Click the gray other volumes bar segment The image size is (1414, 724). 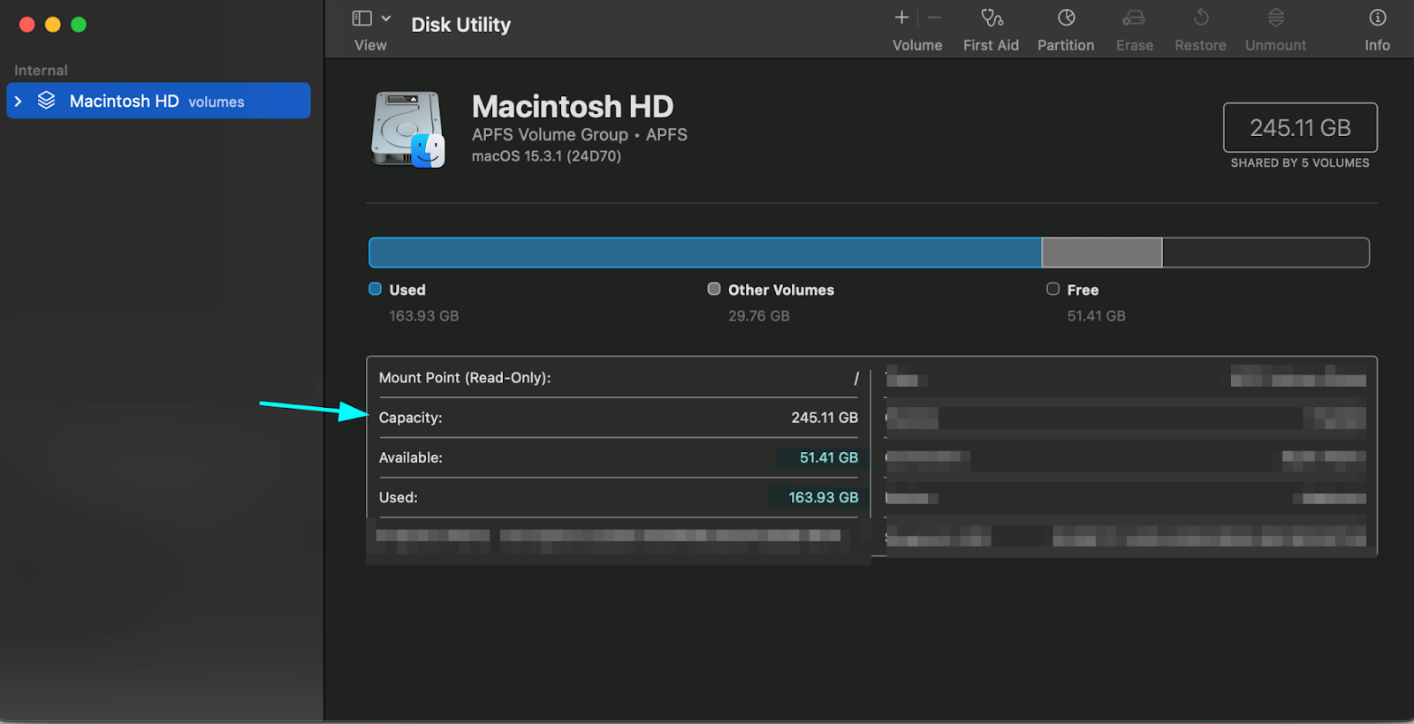1102,253
